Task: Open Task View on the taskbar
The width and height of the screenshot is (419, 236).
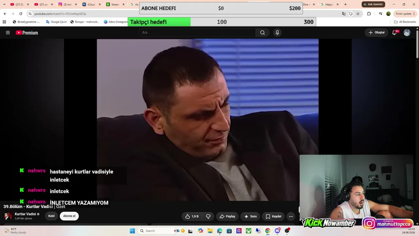Action: (191, 231)
